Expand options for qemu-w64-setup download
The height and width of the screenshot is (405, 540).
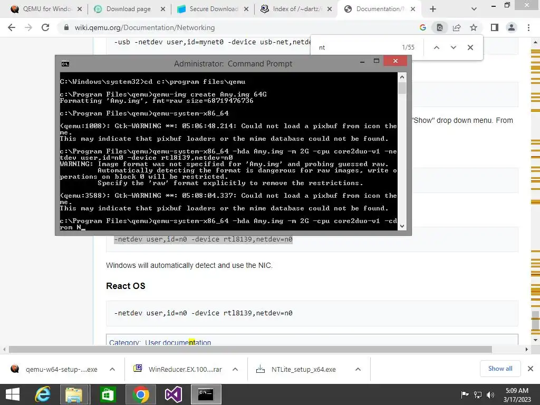click(x=112, y=369)
